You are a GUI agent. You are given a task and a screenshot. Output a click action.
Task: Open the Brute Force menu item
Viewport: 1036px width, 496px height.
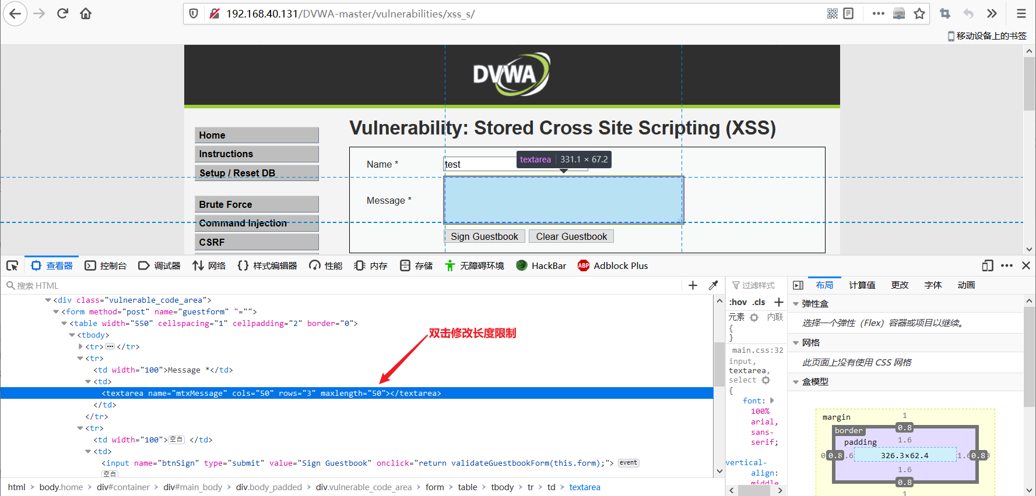[x=257, y=204]
